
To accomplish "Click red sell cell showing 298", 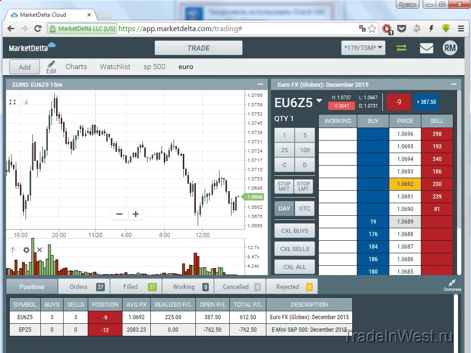I will click(x=437, y=134).
